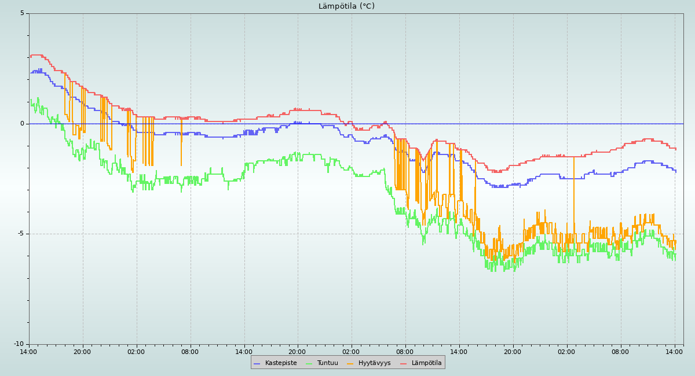Click the y-axis label -10 at bottom
Viewport: 695px width, 376px height.
click(20, 344)
